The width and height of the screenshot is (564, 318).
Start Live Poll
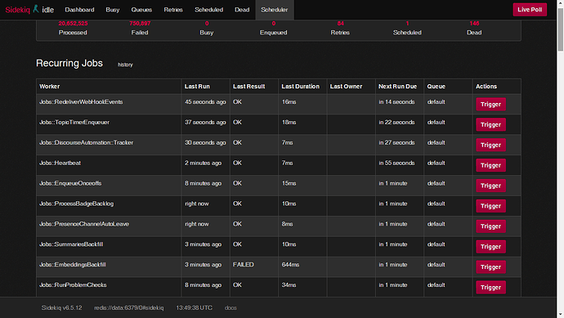[530, 10]
